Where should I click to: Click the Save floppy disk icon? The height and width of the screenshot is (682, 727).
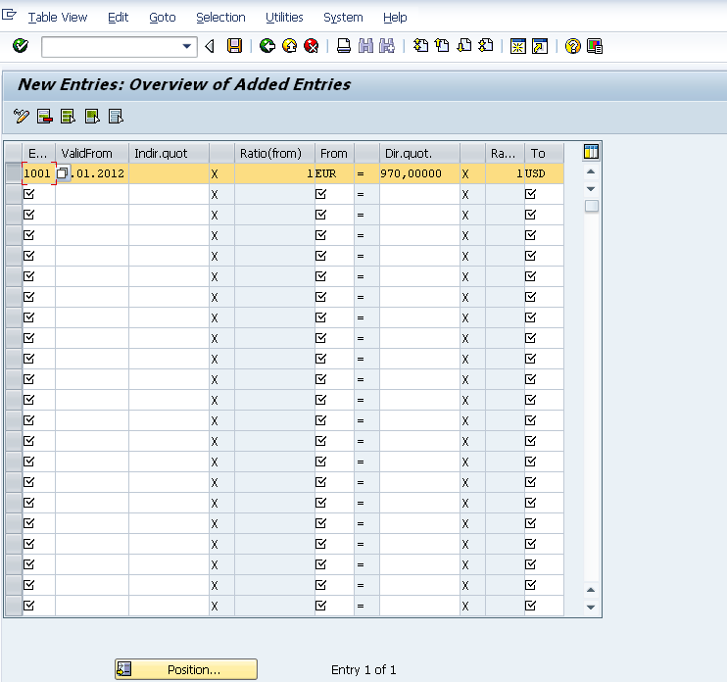click(234, 46)
